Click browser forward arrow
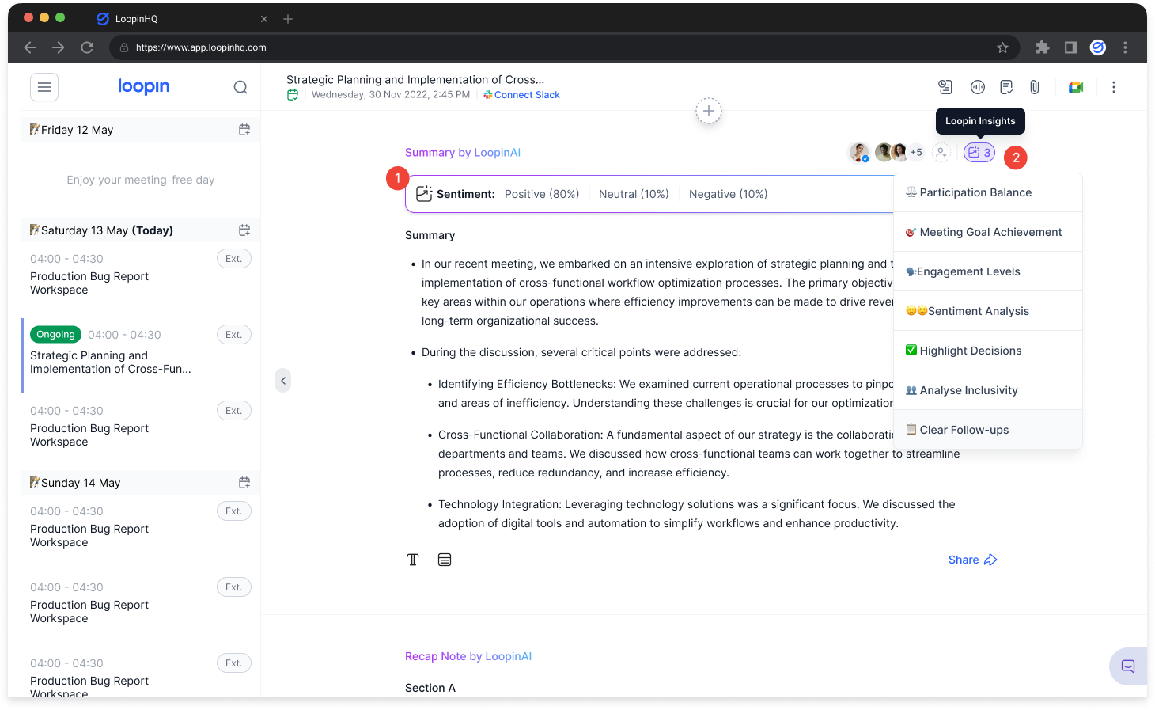This screenshot has height=710, width=1155. [x=59, y=47]
